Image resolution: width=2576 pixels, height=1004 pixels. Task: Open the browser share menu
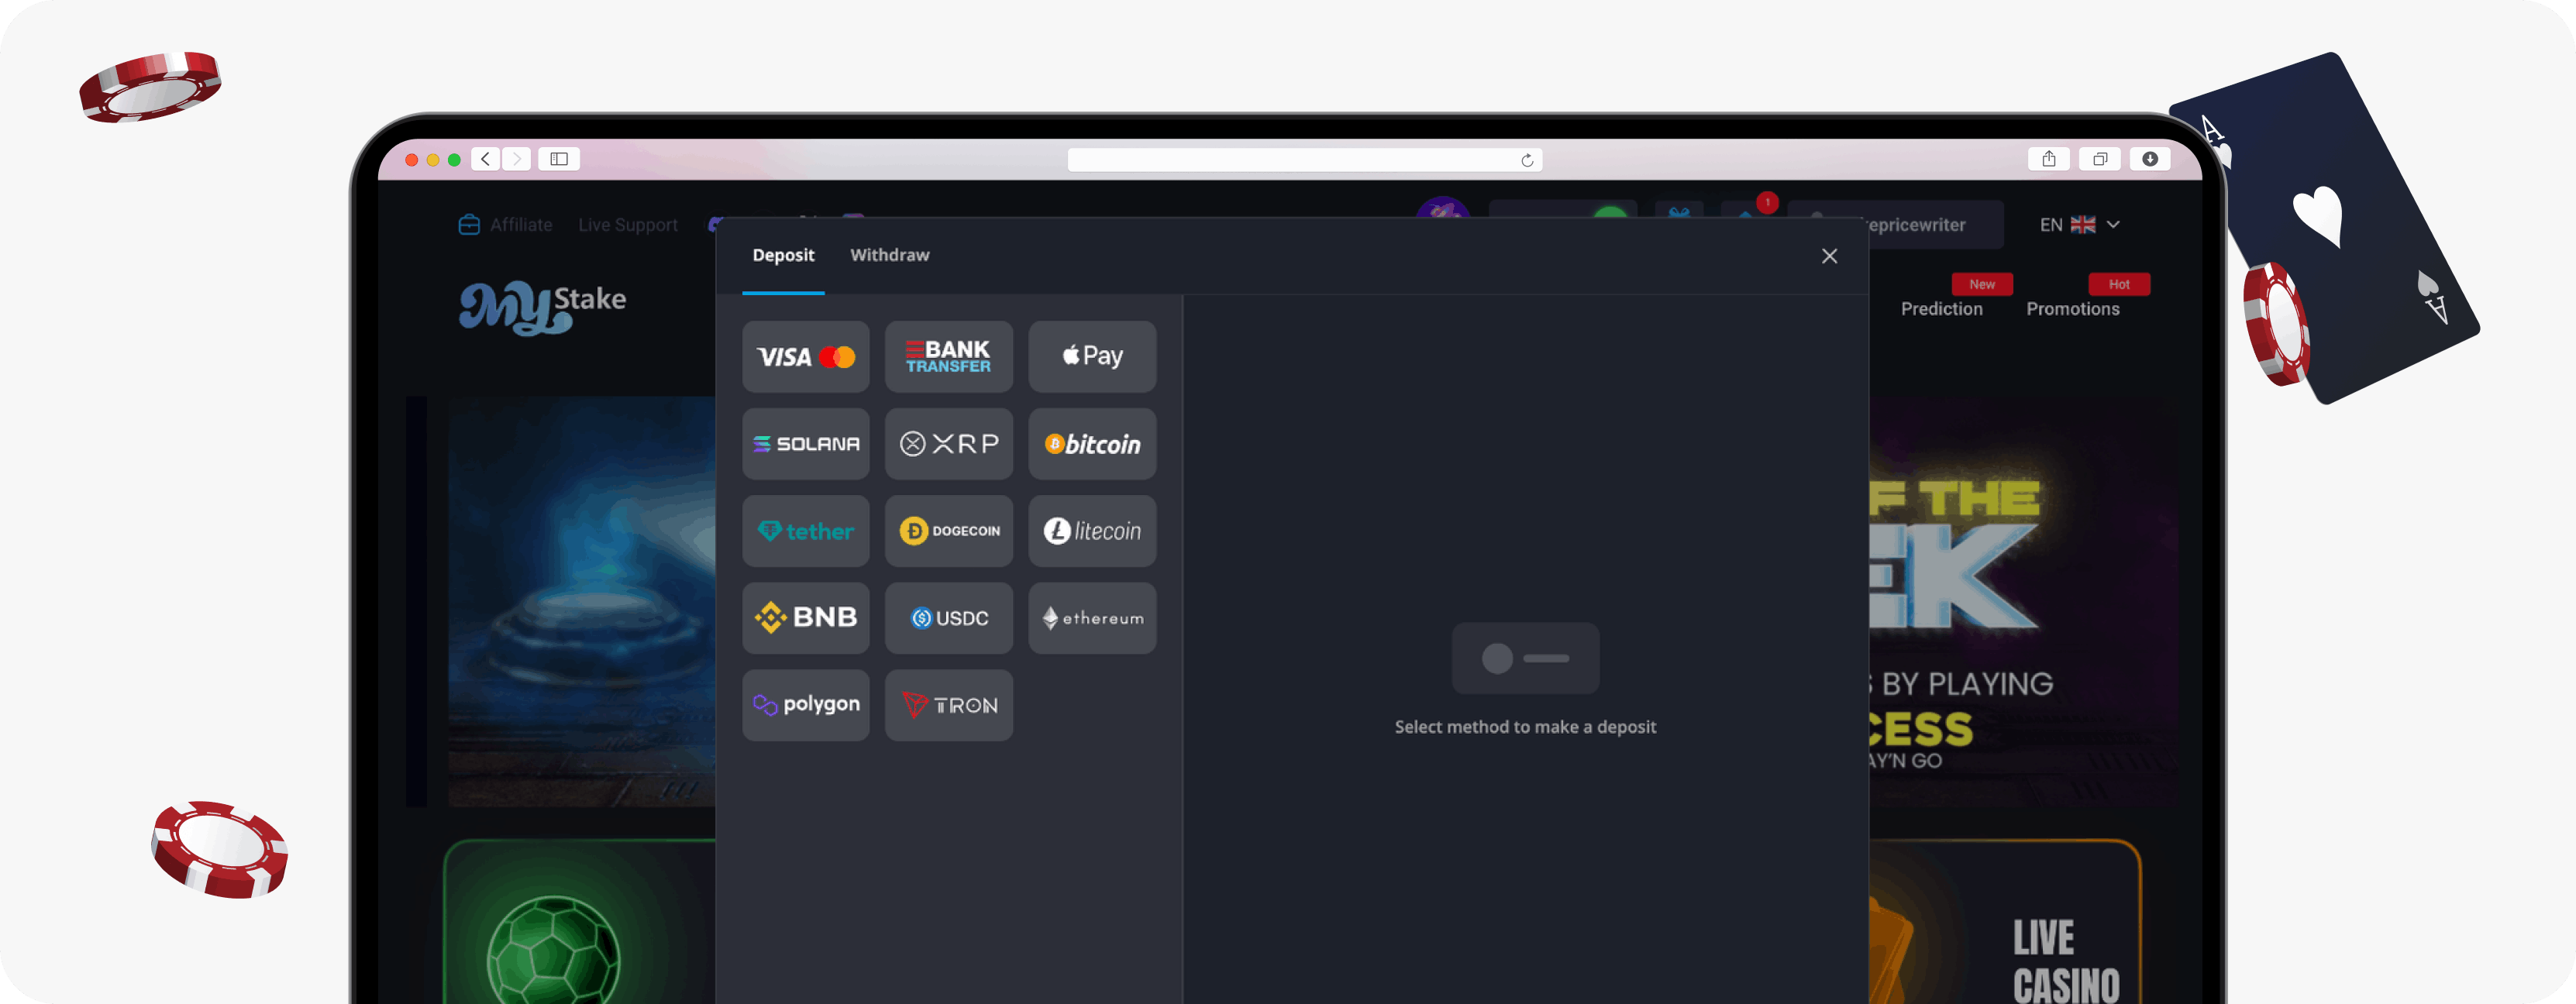(x=2048, y=159)
